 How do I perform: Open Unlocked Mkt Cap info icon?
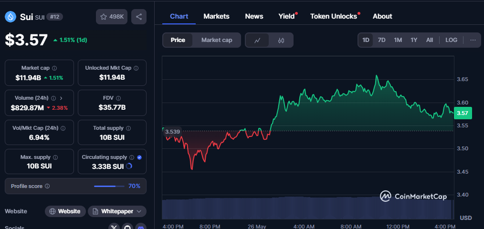point(136,68)
